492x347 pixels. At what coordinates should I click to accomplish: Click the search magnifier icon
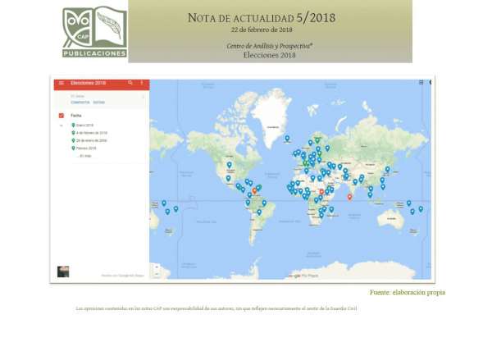pos(130,83)
